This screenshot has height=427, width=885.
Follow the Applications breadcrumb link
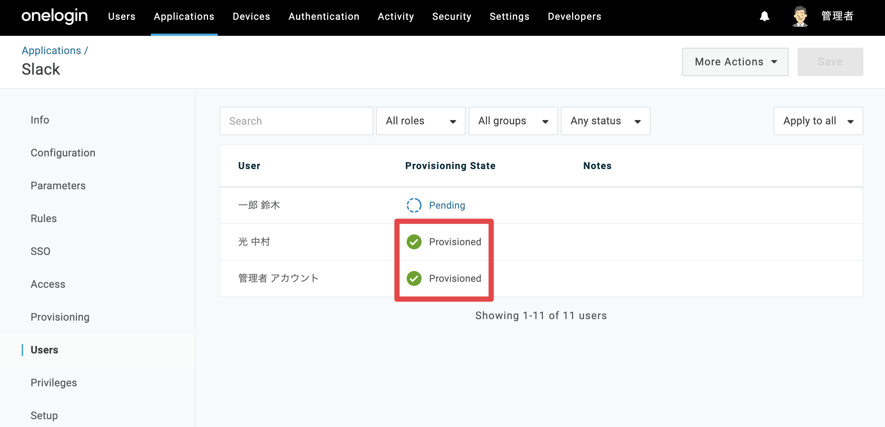tap(51, 50)
